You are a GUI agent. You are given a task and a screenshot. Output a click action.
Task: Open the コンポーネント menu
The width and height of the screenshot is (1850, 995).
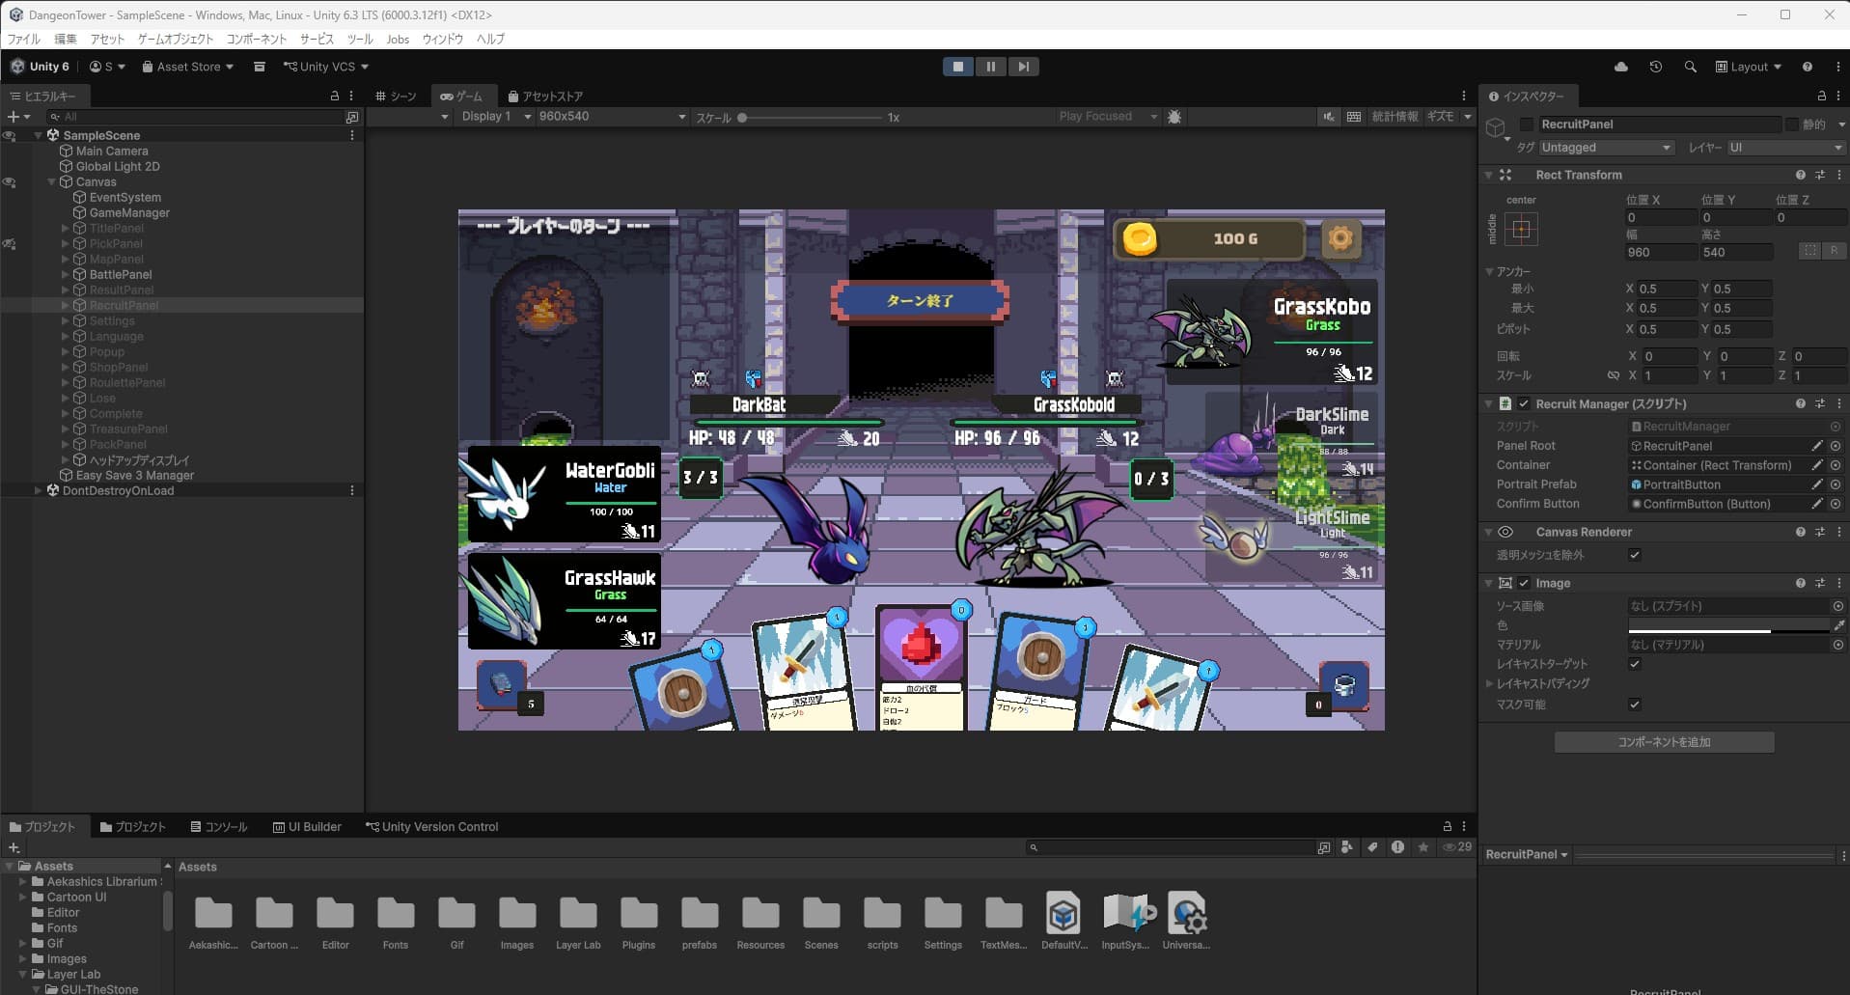pyautogui.click(x=257, y=40)
